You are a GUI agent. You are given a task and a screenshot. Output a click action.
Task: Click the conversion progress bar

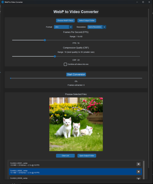(x=76, y=78)
